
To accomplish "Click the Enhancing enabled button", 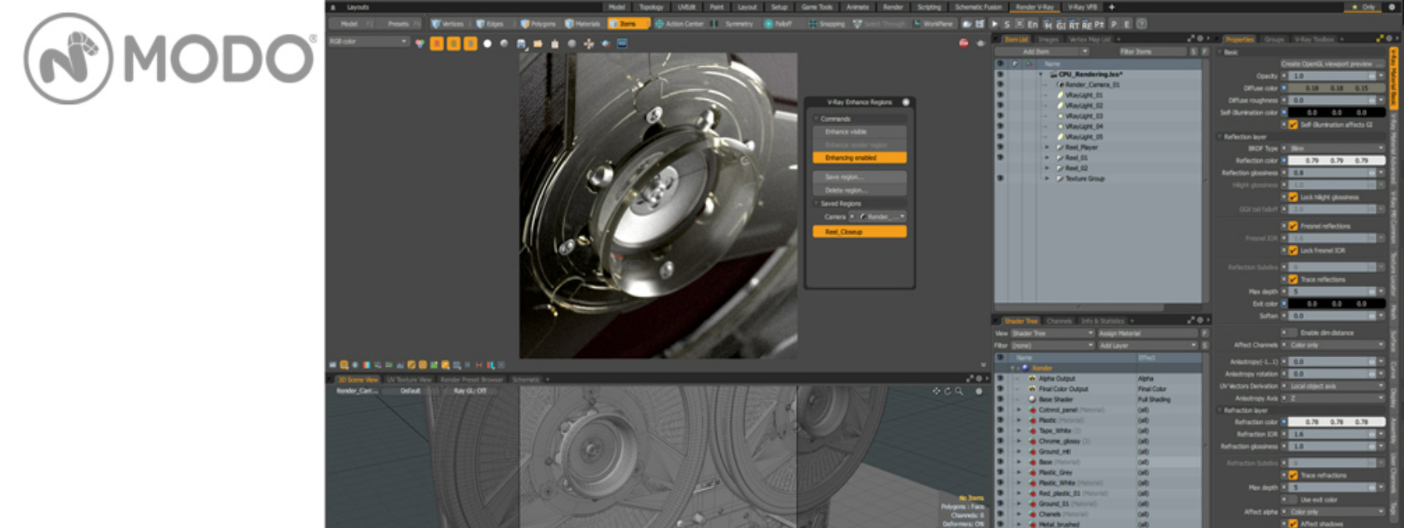I will click(x=859, y=158).
